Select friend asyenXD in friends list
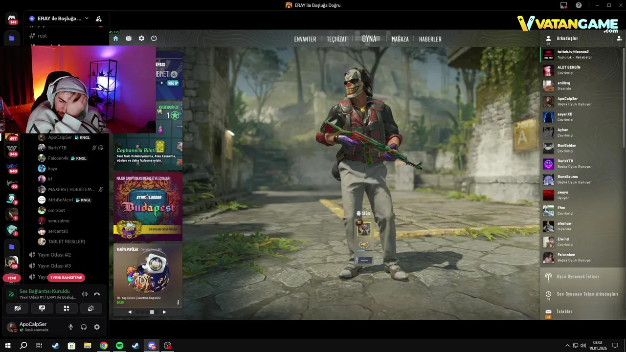 click(x=582, y=117)
